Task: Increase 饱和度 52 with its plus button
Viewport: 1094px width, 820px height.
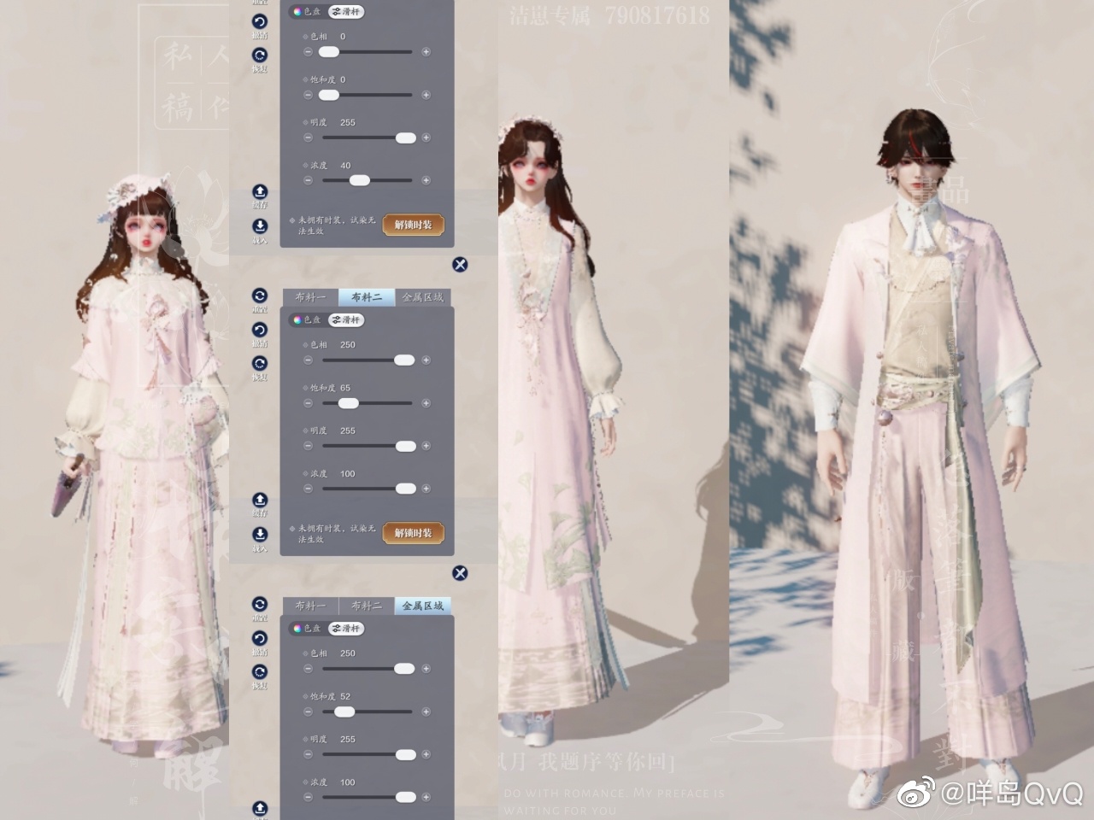Action: [426, 712]
